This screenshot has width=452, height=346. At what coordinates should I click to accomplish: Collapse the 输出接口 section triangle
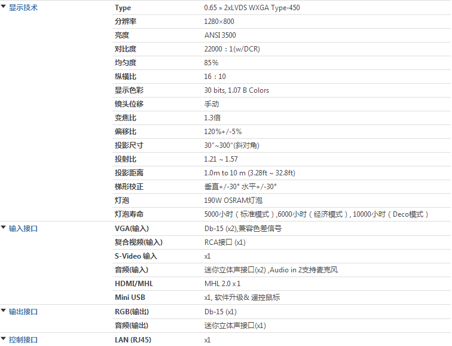[4, 311]
